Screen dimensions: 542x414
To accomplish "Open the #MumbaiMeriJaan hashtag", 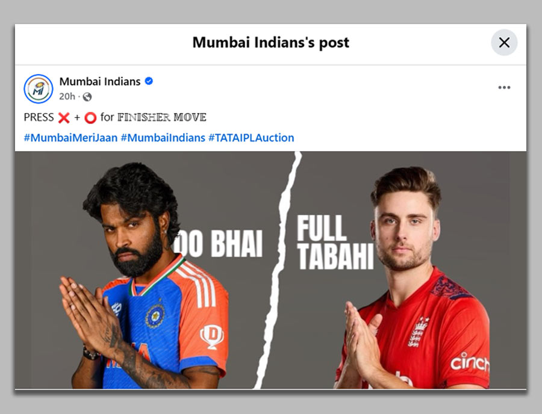I will 70,138.
